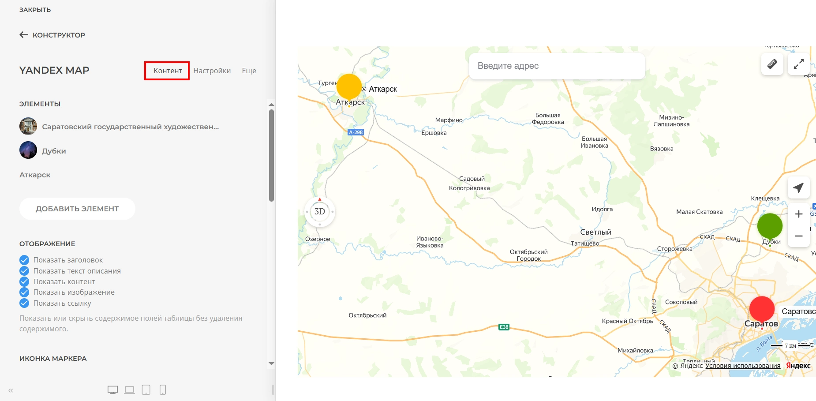The image size is (816, 401).
Task: Collapse the sidebar with double chevron
Action: tap(11, 390)
